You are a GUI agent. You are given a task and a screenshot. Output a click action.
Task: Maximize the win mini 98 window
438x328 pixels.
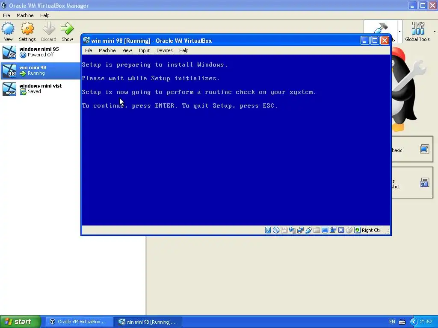click(x=375, y=41)
